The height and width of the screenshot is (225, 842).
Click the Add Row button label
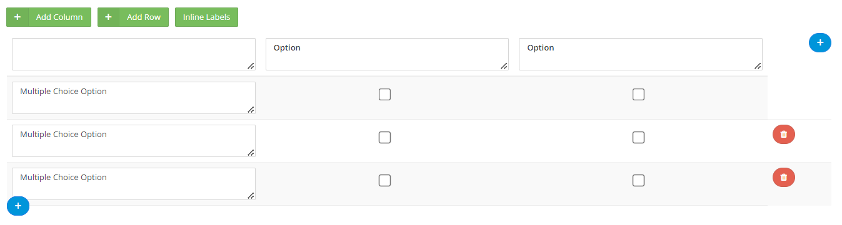click(144, 17)
